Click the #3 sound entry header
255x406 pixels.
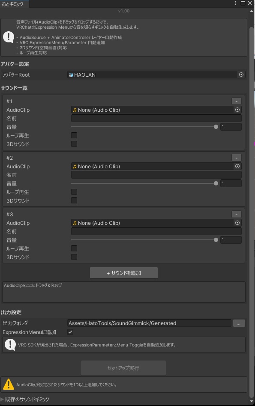coord(9,214)
